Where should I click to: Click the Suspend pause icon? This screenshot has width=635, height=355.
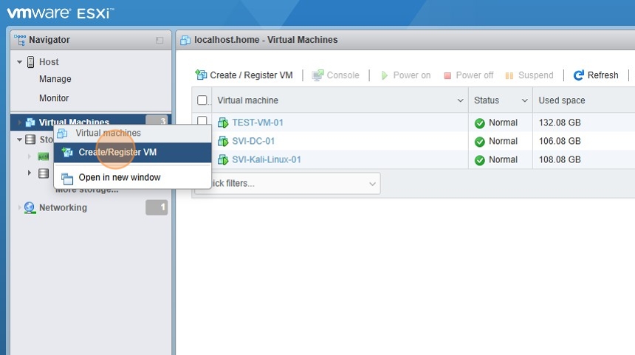(x=509, y=76)
